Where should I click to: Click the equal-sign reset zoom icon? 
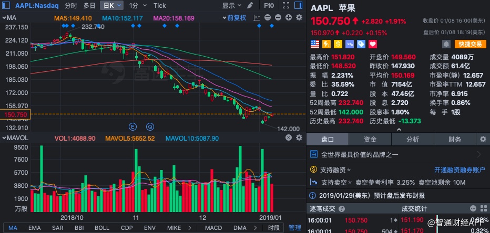tap(267, 17)
